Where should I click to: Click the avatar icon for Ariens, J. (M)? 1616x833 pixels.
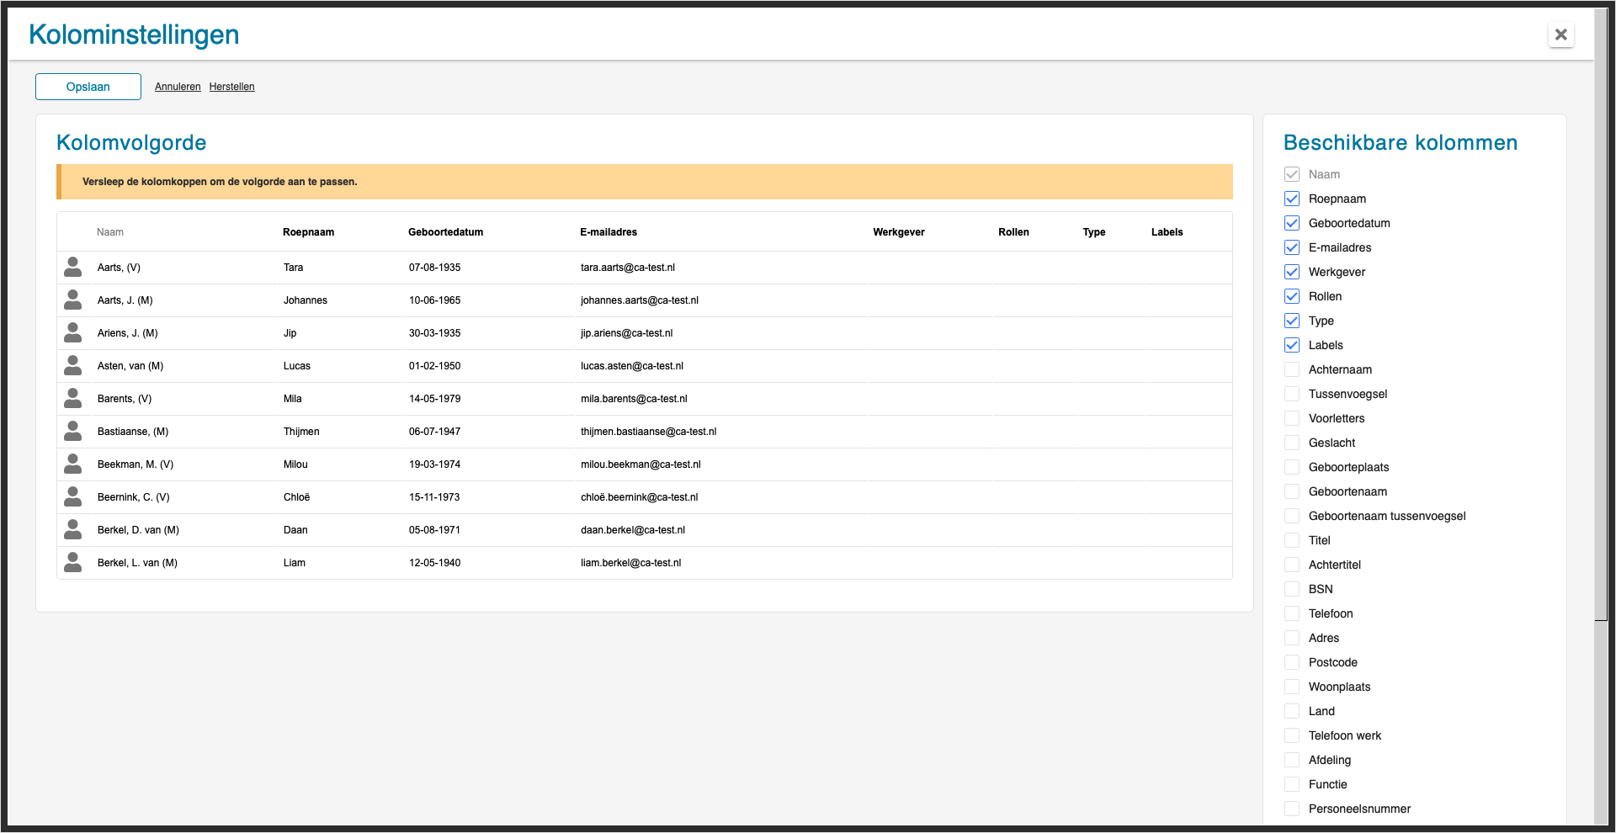[x=73, y=333]
